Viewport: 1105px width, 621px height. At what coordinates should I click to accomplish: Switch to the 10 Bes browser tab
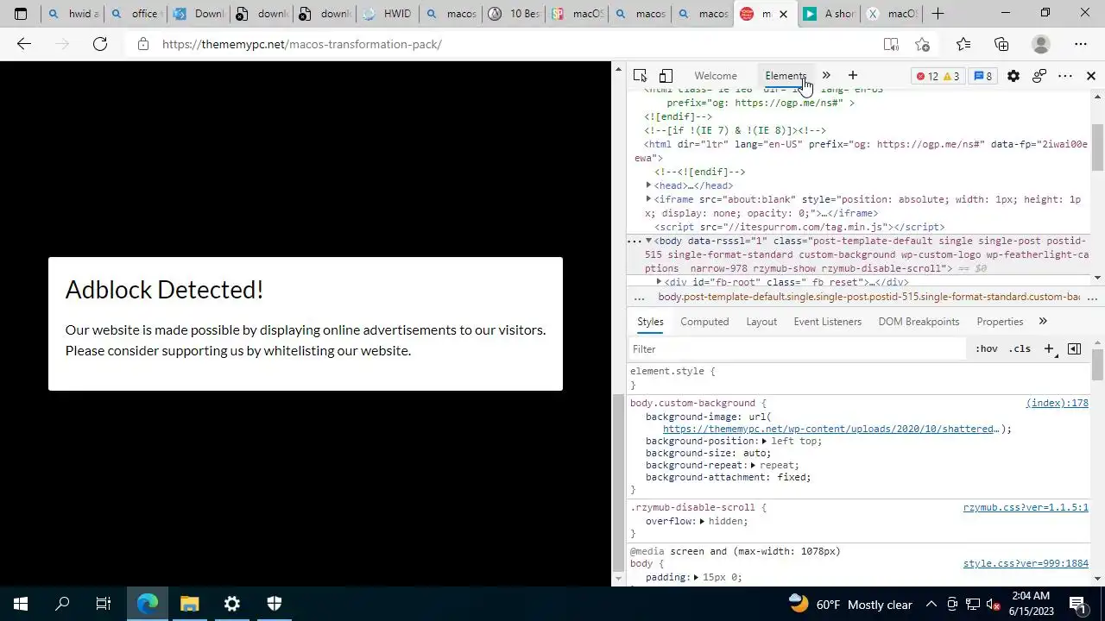click(514, 14)
